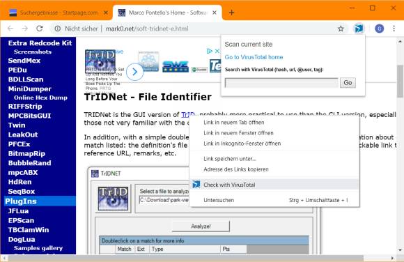Open a new browser tab
Screen dimensions: 404x262
(231, 13)
